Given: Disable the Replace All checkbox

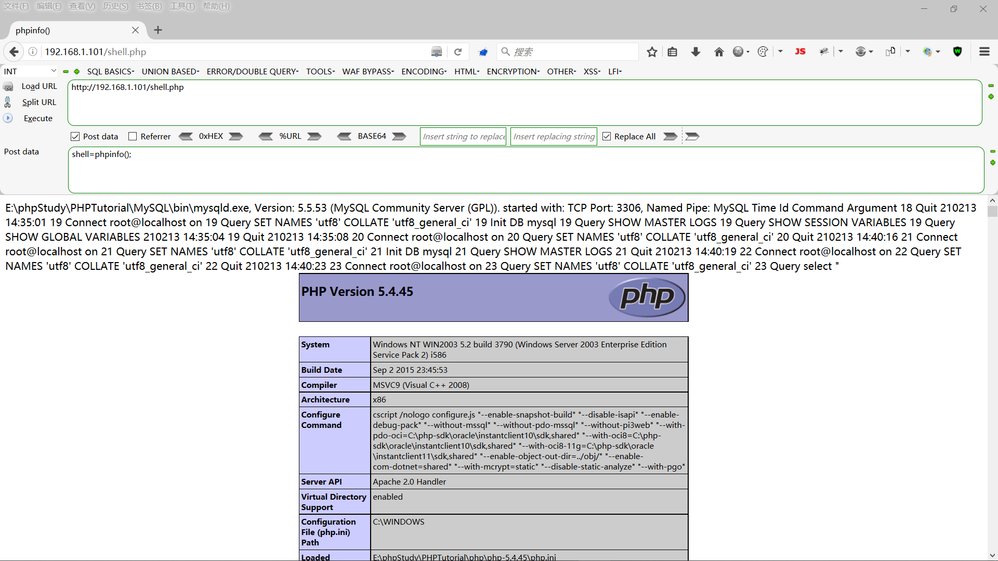Looking at the screenshot, I should pos(607,136).
